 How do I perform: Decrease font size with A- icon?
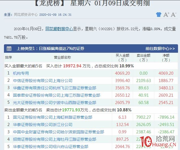174,15
